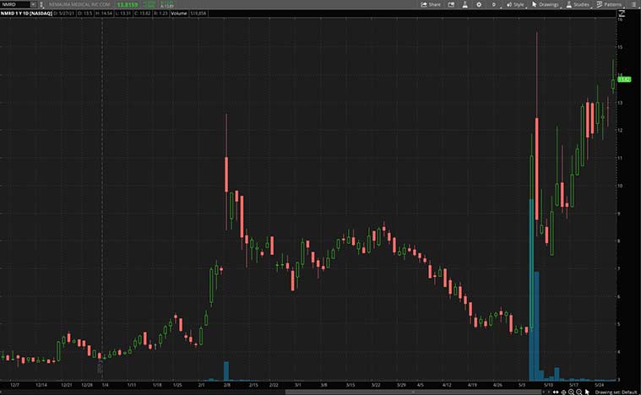Click the scroll-right arrow in bottom controls
This screenshot has width=641, height=395.
tap(549, 392)
